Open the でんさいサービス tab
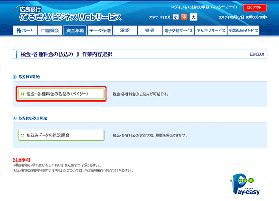Viewport: 279px width, 201px height. tap(211, 31)
